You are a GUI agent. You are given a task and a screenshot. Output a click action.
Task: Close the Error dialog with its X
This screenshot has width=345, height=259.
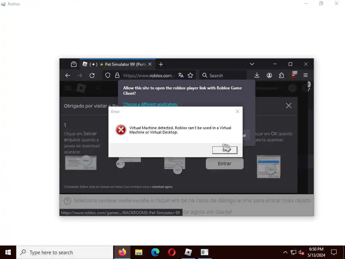coord(238,111)
